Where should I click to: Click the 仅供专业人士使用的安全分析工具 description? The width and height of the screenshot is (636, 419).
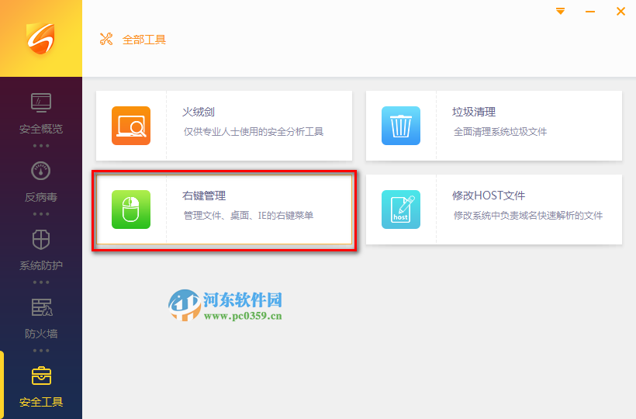[x=254, y=132]
